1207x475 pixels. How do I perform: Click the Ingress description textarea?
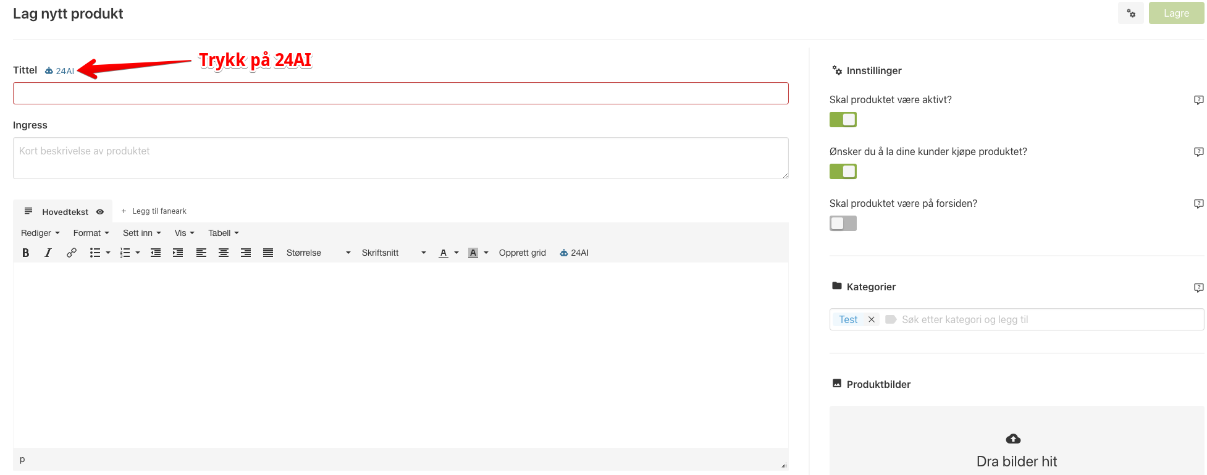pyautogui.click(x=401, y=158)
